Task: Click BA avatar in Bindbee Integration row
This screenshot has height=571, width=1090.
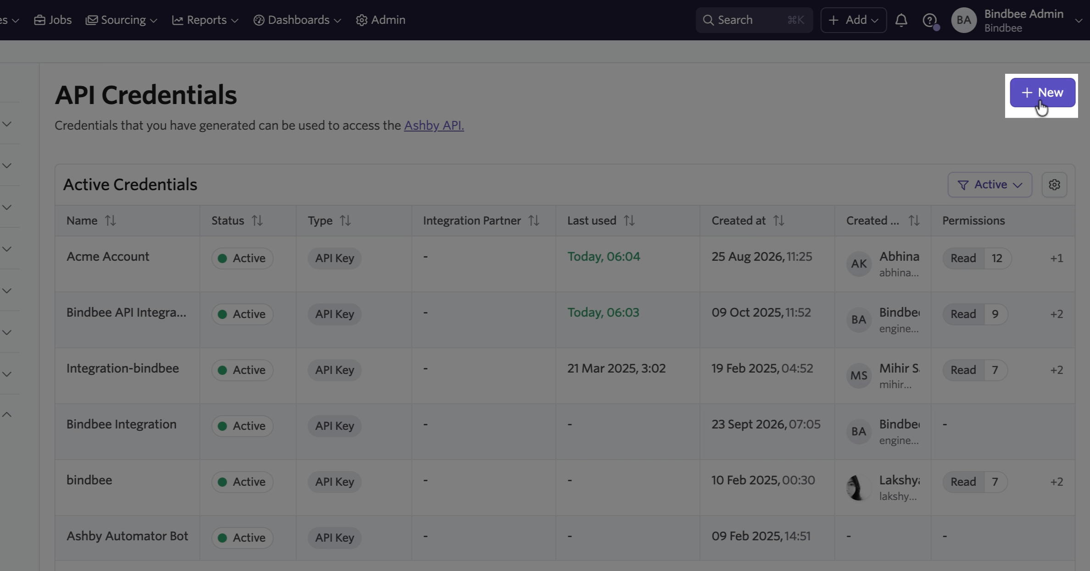Action: [859, 431]
